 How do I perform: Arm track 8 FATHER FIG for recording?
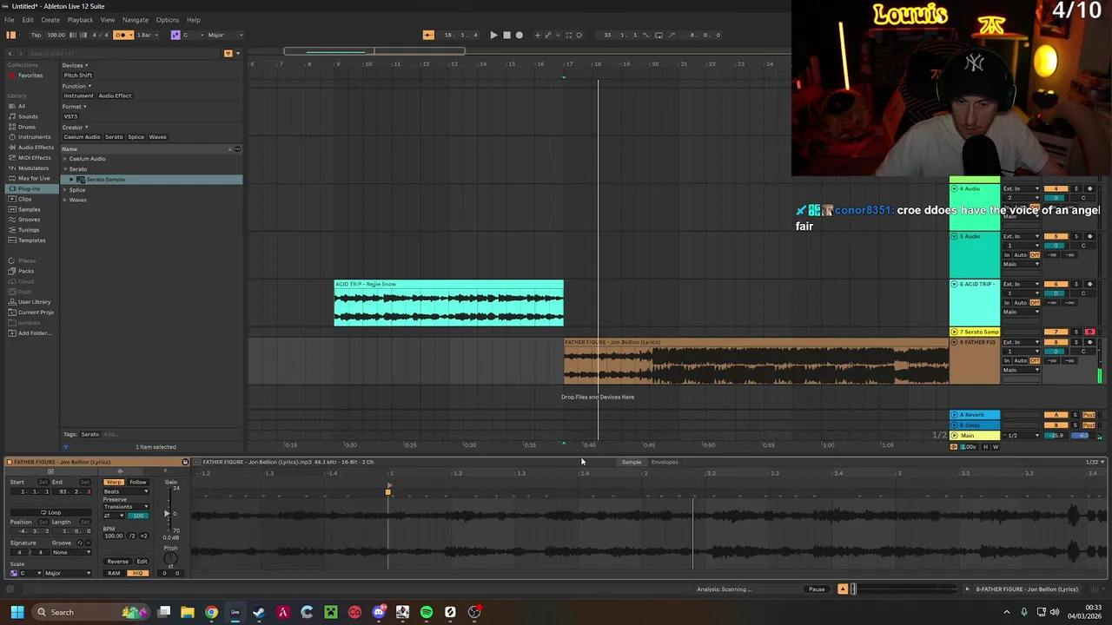[x=1089, y=342]
